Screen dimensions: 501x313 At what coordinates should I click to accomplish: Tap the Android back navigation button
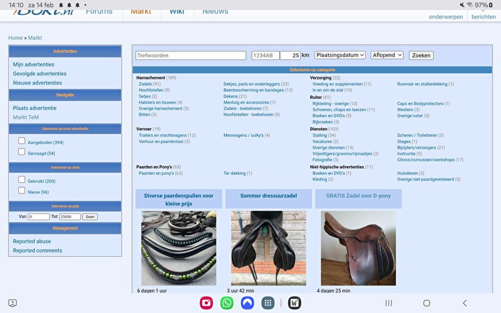click(464, 303)
